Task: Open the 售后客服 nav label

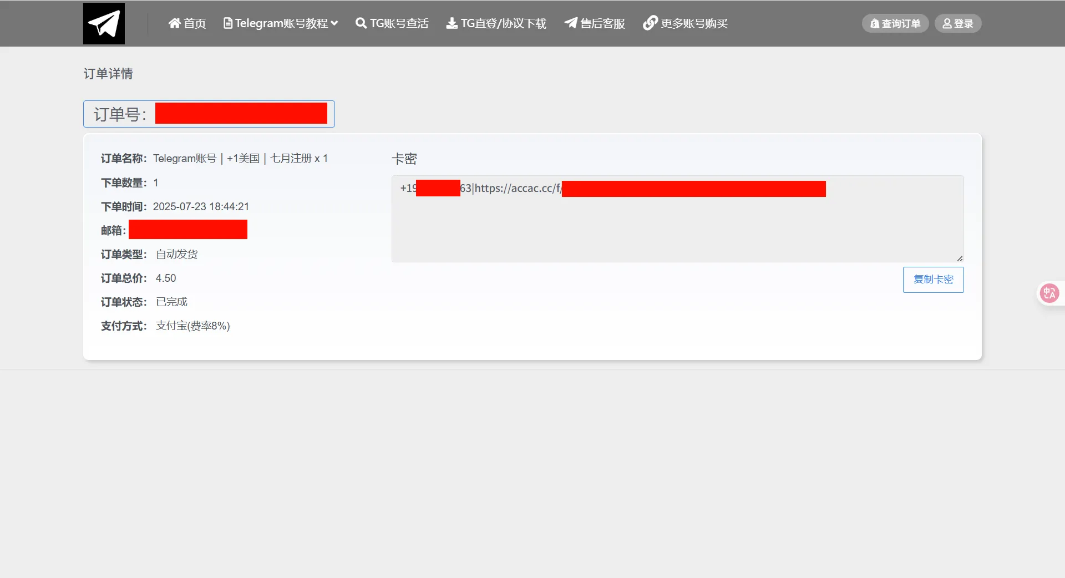Action: click(x=603, y=23)
